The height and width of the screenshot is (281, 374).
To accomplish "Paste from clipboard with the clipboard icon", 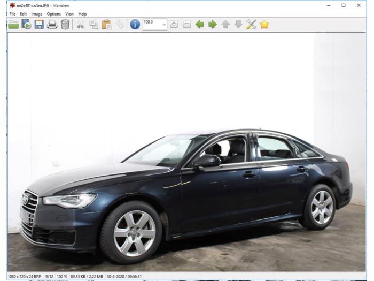I will (106, 25).
